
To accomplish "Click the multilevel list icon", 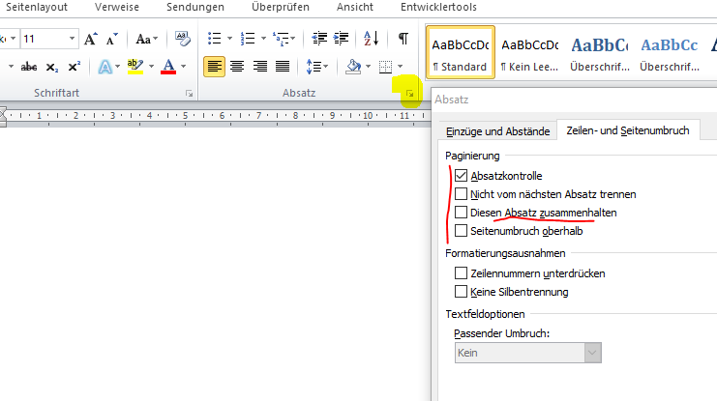I will 281,39.
